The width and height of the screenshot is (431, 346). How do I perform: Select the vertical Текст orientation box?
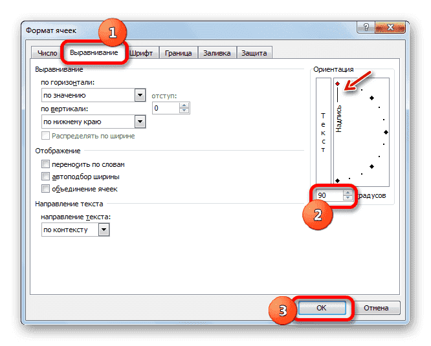pyautogui.click(x=324, y=132)
